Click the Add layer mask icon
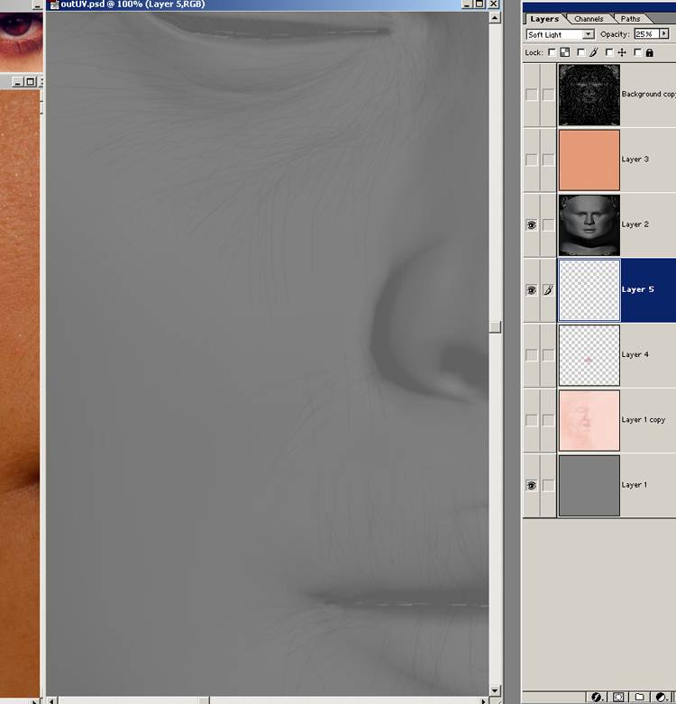 618,697
